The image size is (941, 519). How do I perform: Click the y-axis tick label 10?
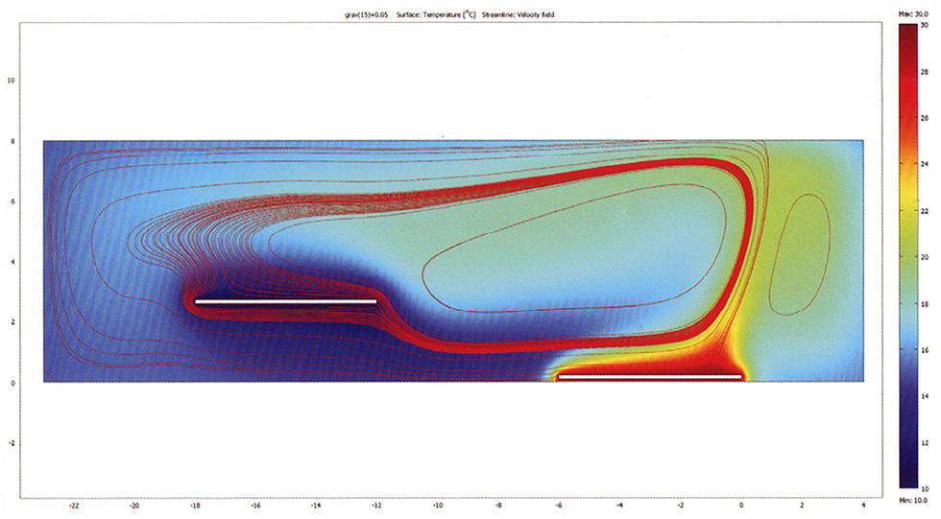(x=12, y=81)
